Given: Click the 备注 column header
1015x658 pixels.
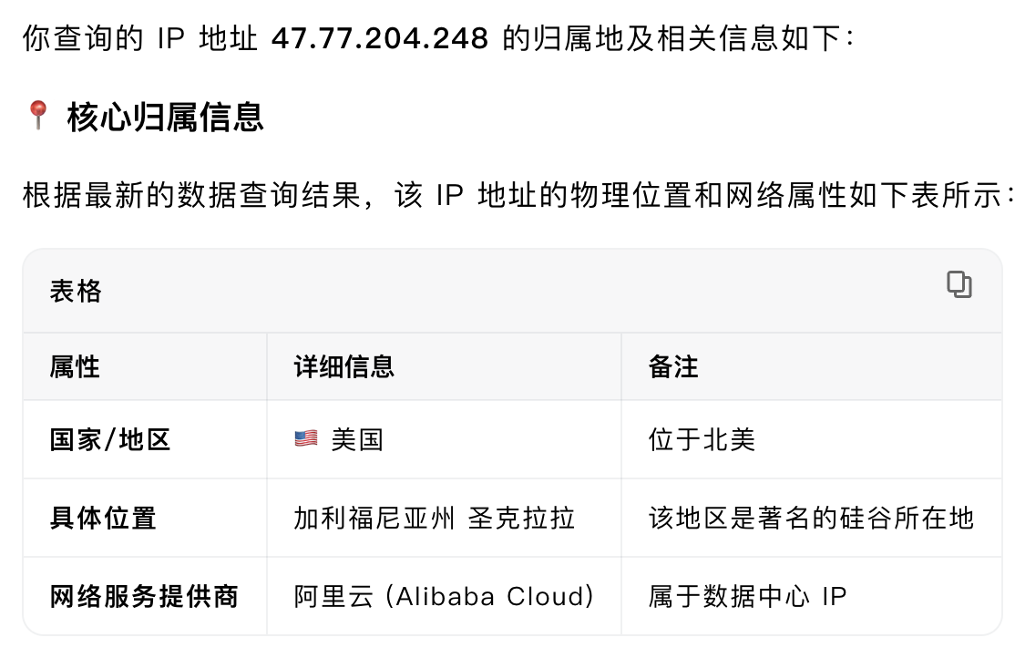Looking at the screenshot, I should (x=673, y=366).
